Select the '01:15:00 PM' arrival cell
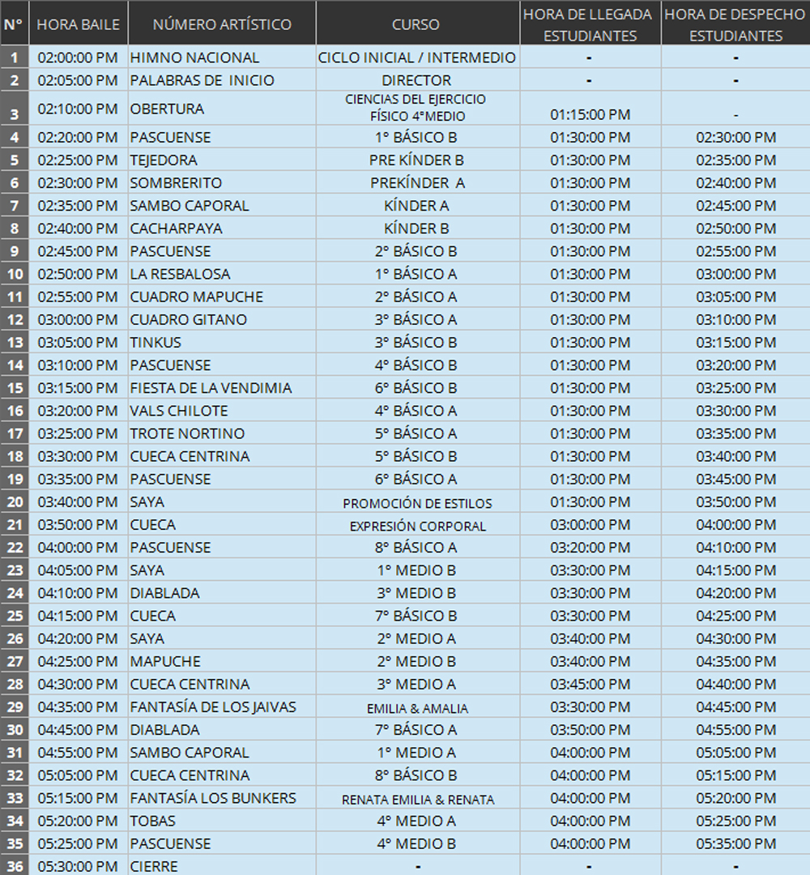This screenshot has height=875, width=810. click(x=590, y=108)
